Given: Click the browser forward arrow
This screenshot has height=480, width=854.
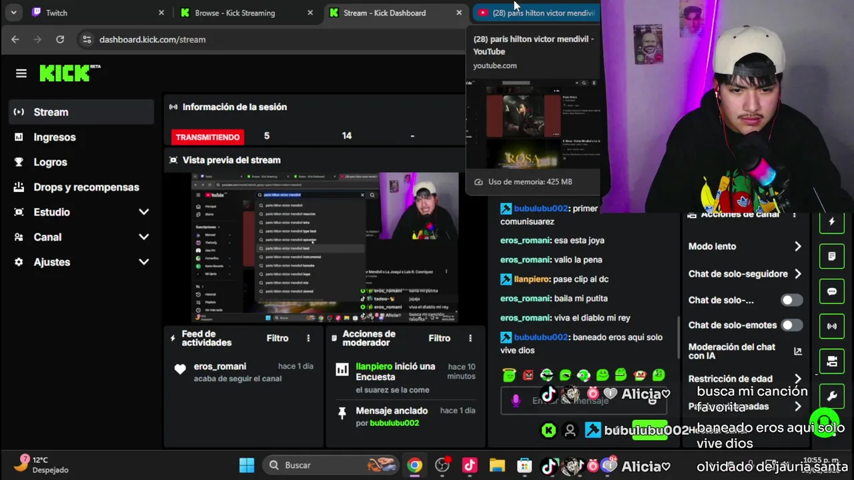Looking at the screenshot, I should tap(37, 39).
